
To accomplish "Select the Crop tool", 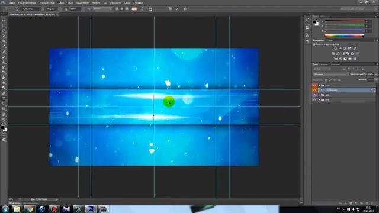I will pos(4,41).
